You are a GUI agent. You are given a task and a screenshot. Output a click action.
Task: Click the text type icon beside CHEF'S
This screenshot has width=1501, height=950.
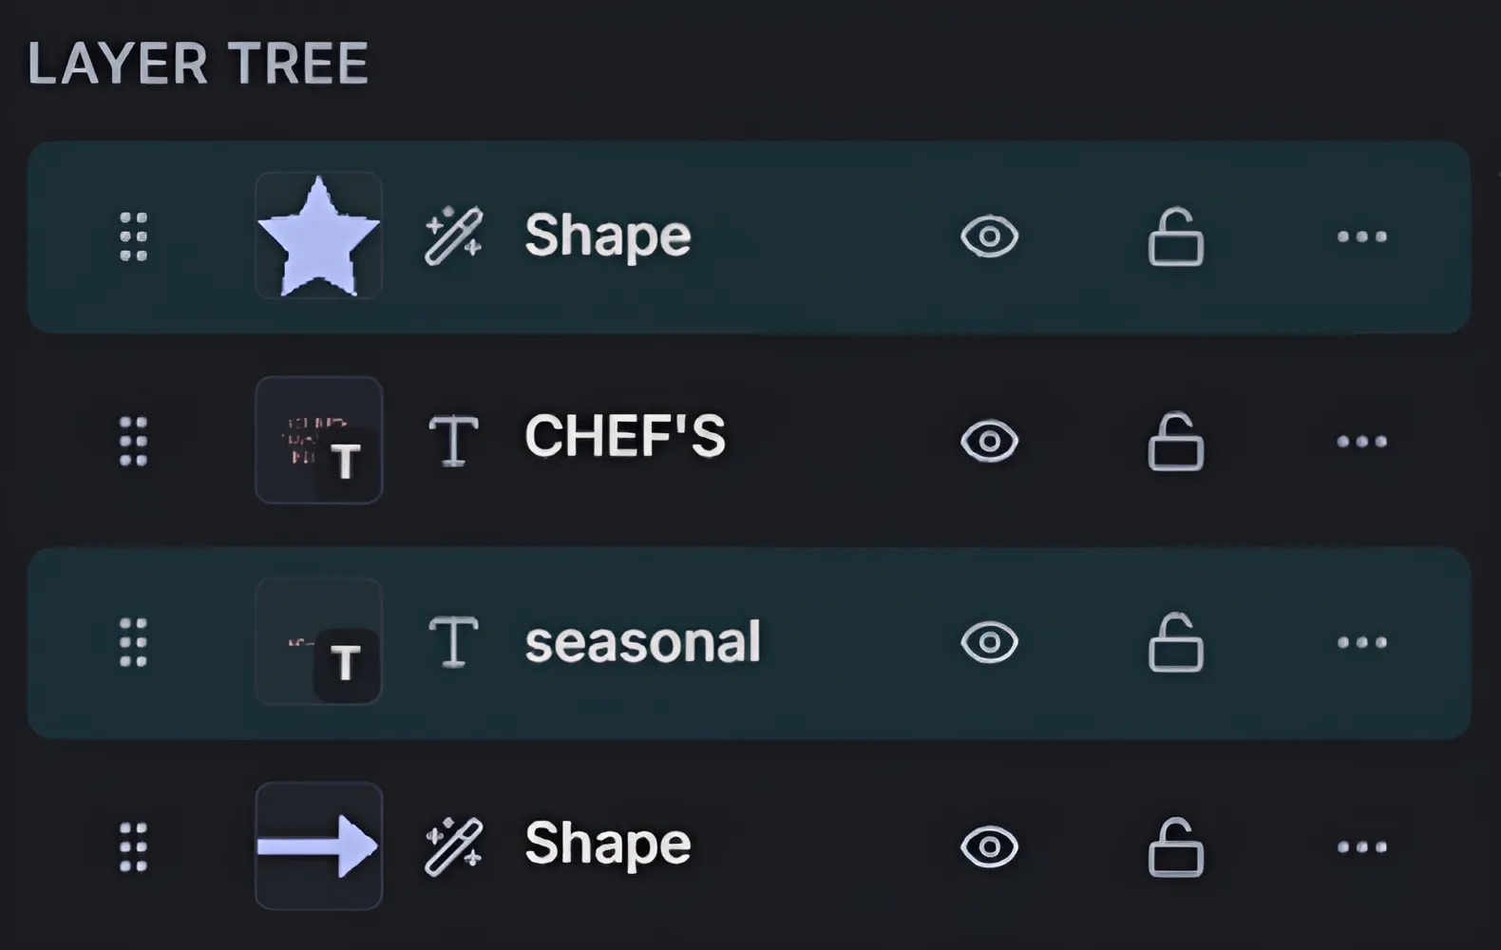click(453, 441)
